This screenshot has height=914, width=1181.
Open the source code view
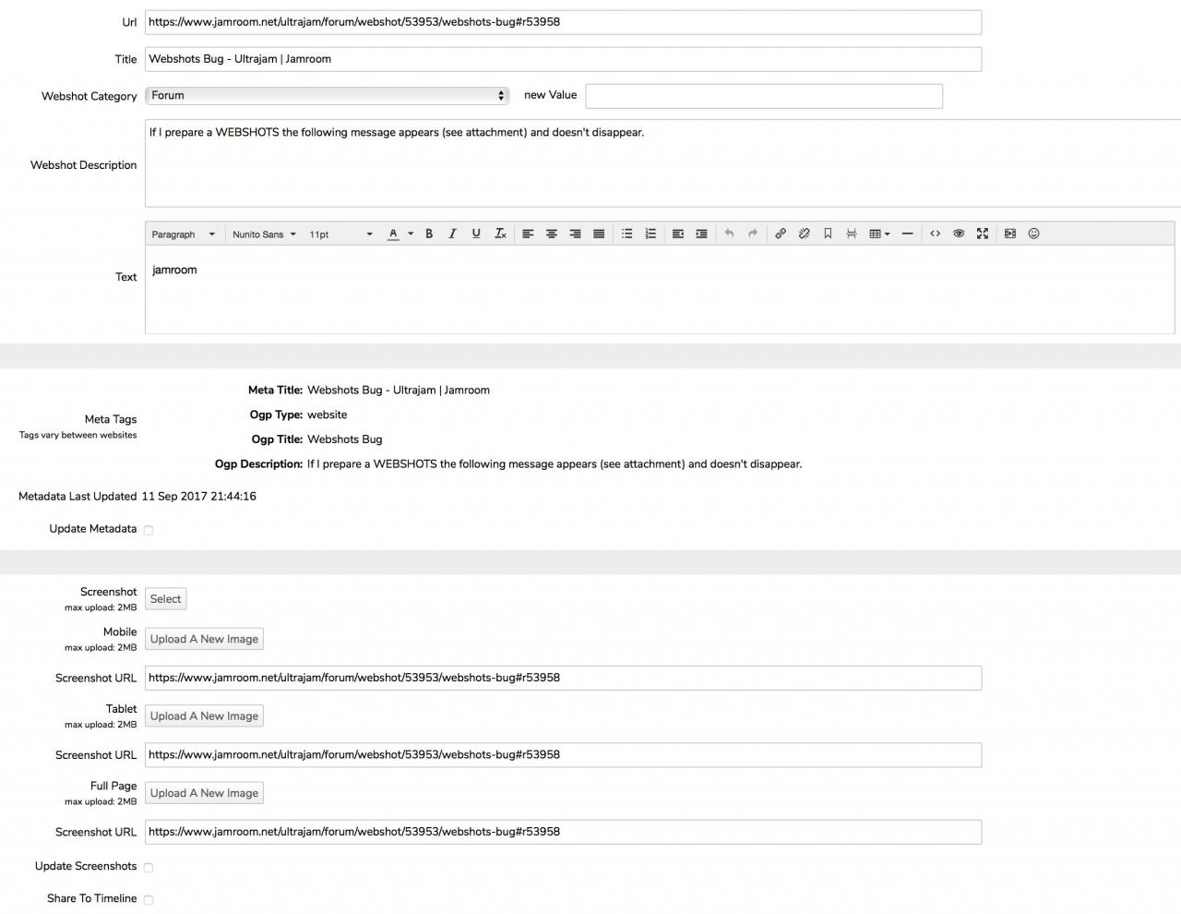click(935, 234)
